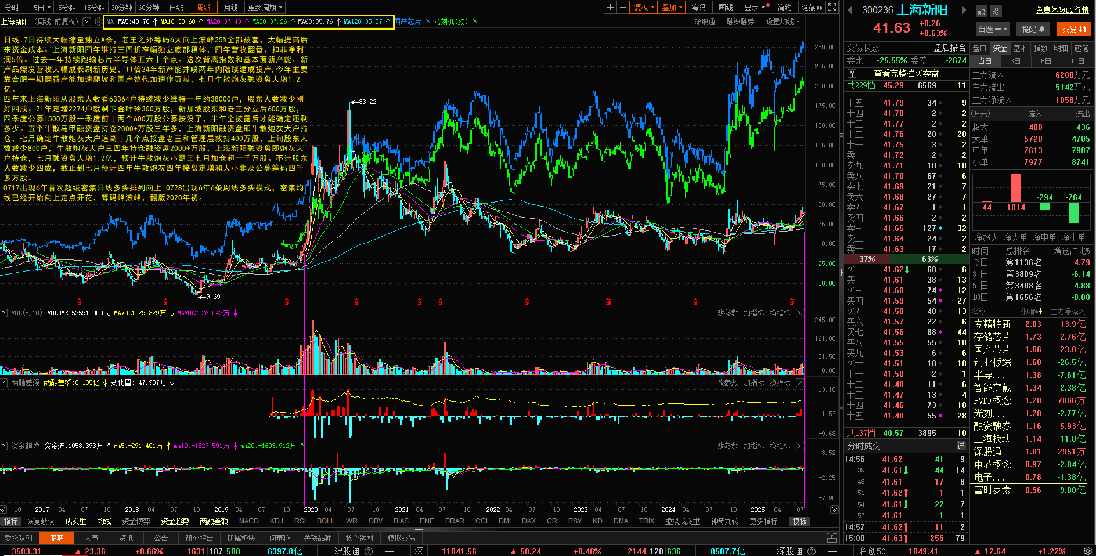Click the 深股通 help icon in status bar
The height and width of the screenshot is (556, 1096).
812,551
